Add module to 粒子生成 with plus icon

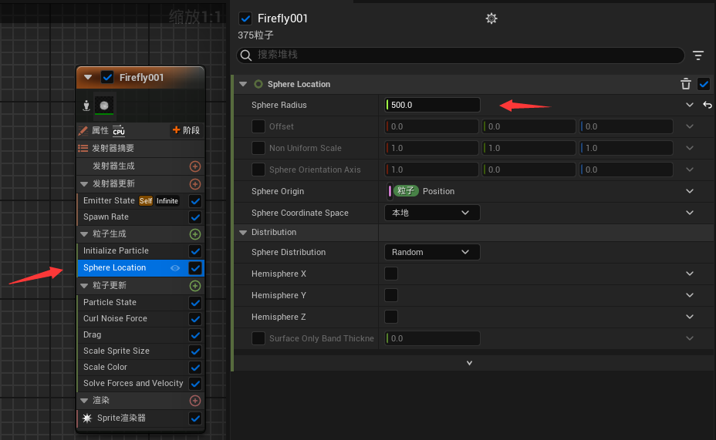coord(195,234)
